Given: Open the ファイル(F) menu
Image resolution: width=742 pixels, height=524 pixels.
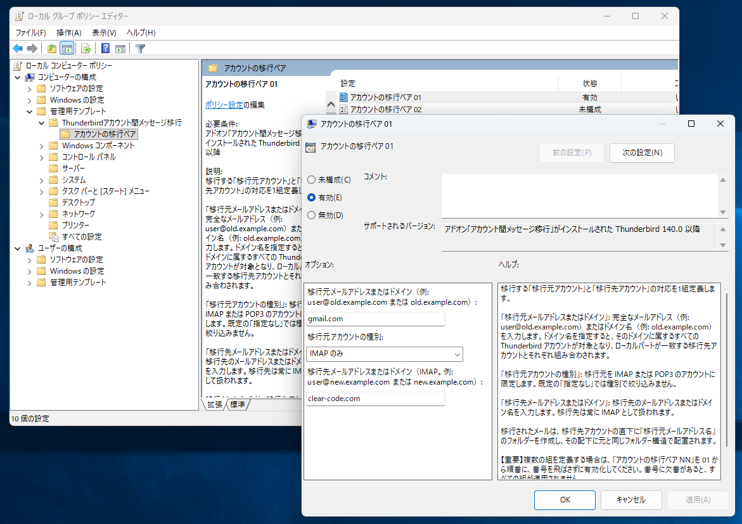Looking at the screenshot, I should pyautogui.click(x=31, y=33).
